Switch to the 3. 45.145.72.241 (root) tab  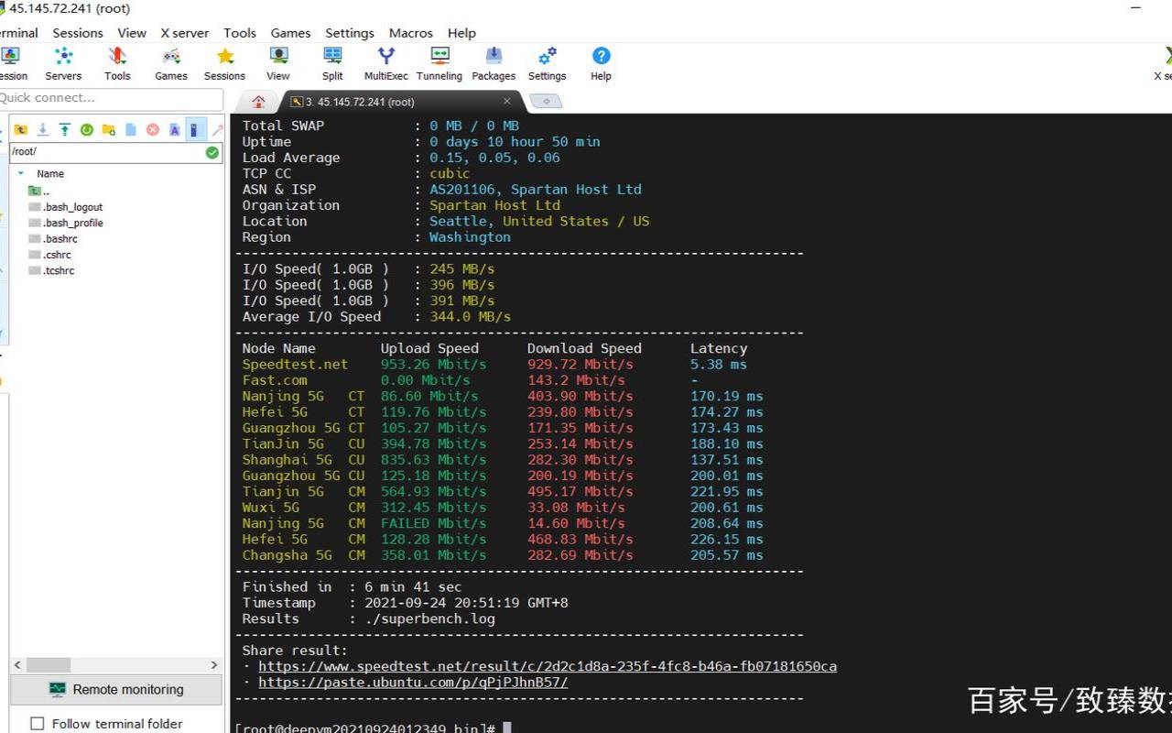coord(360,102)
